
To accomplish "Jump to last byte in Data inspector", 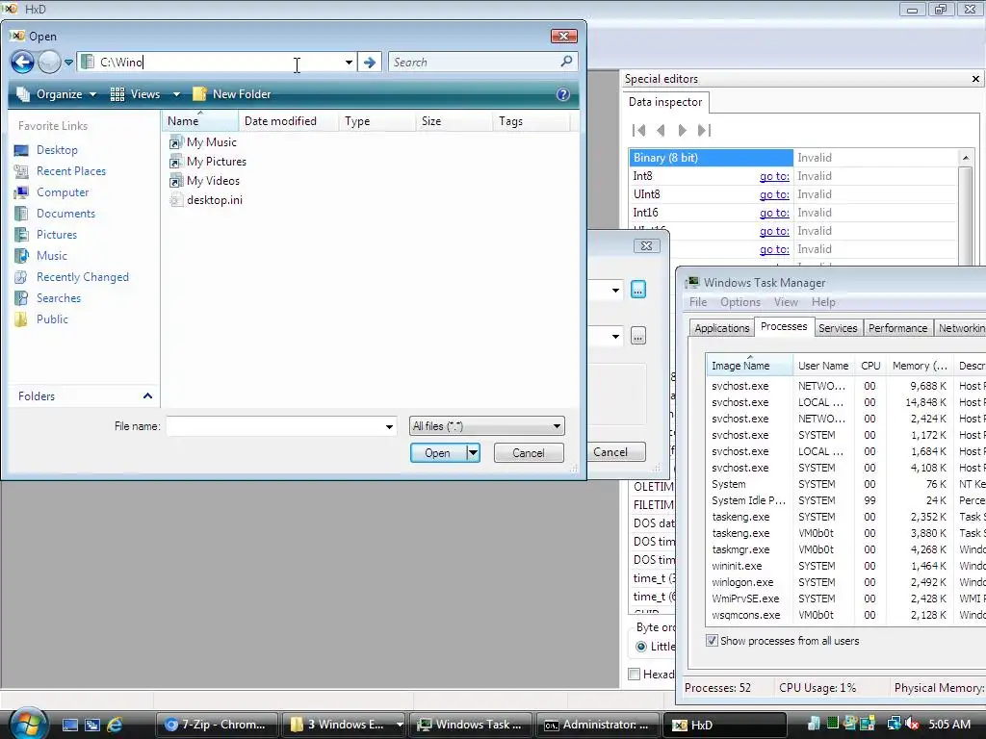I will pos(704,131).
